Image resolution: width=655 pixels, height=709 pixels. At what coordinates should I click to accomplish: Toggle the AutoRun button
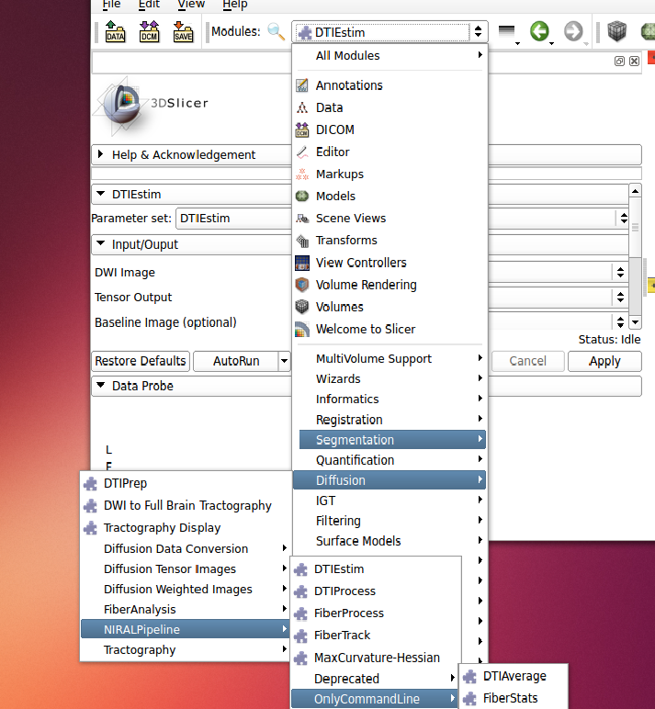point(236,361)
